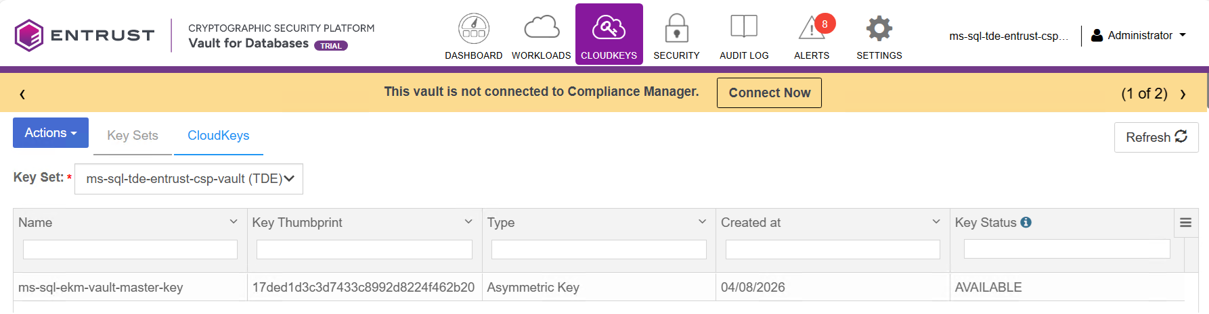The image size is (1209, 314).
Task: Click the Type filter input field
Action: [x=599, y=249]
